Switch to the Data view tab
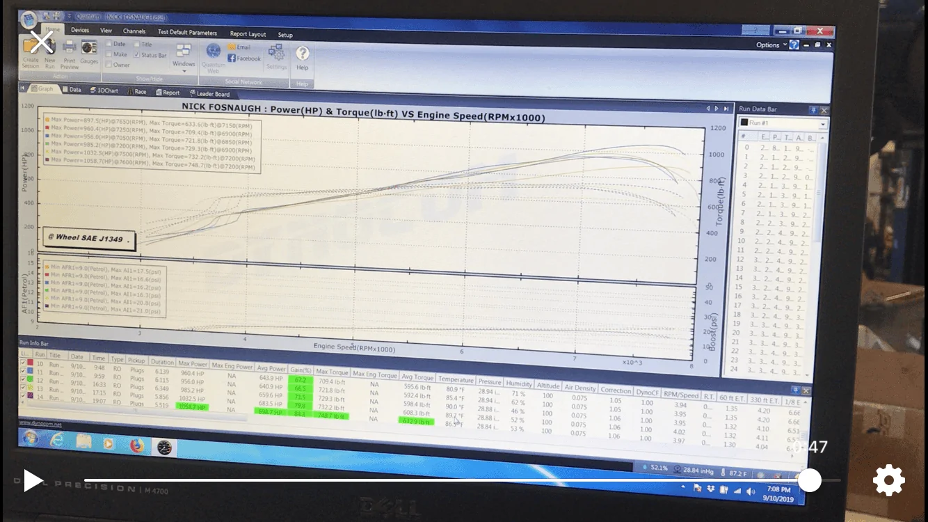Image resolution: width=928 pixels, height=522 pixels. click(72, 90)
